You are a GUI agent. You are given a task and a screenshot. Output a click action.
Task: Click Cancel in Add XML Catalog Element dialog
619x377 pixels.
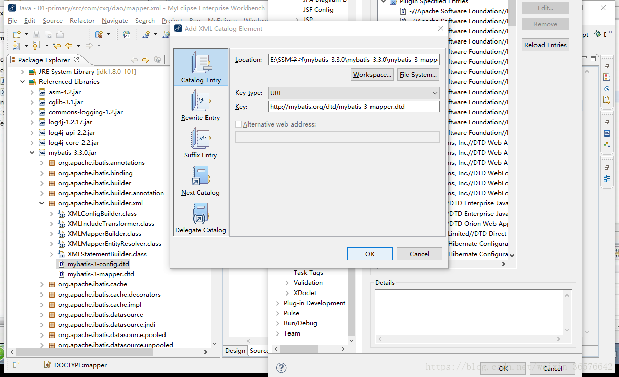[x=420, y=254]
